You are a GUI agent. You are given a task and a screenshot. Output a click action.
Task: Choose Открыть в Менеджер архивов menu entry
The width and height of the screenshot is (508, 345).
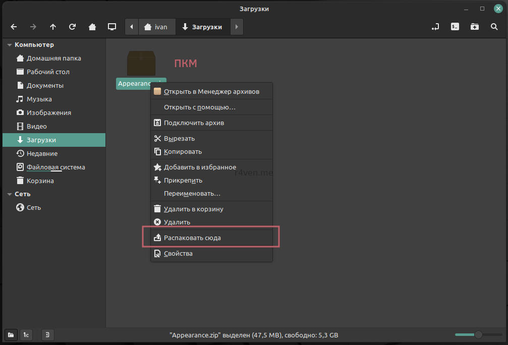point(211,92)
